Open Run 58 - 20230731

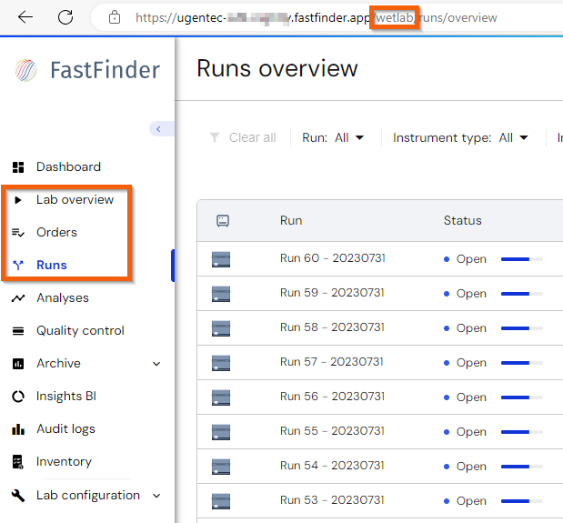pyautogui.click(x=332, y=327)
